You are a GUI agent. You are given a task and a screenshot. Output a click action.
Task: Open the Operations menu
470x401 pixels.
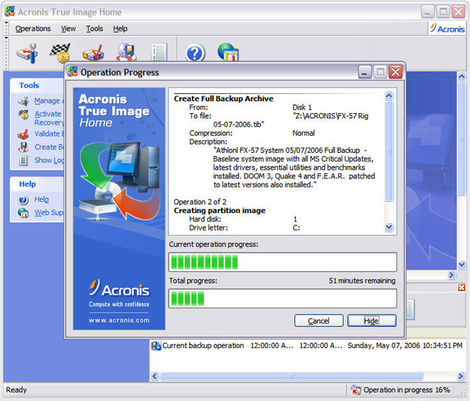click(33, 29)
